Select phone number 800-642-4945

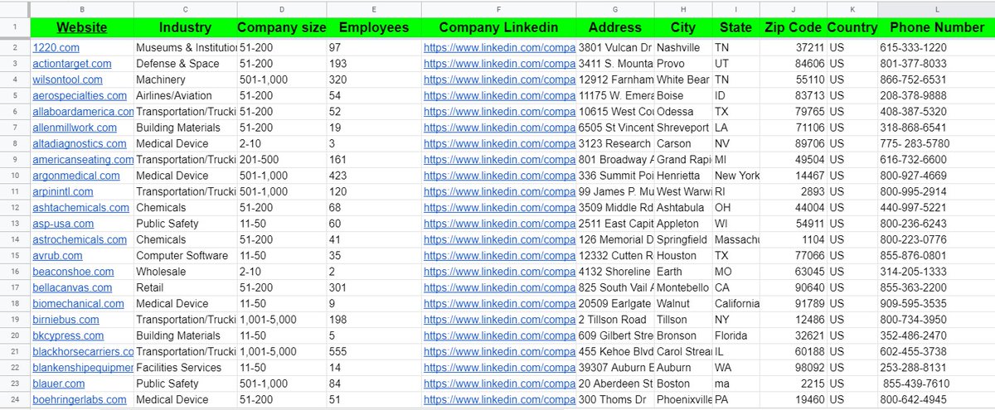pos(936,400)
